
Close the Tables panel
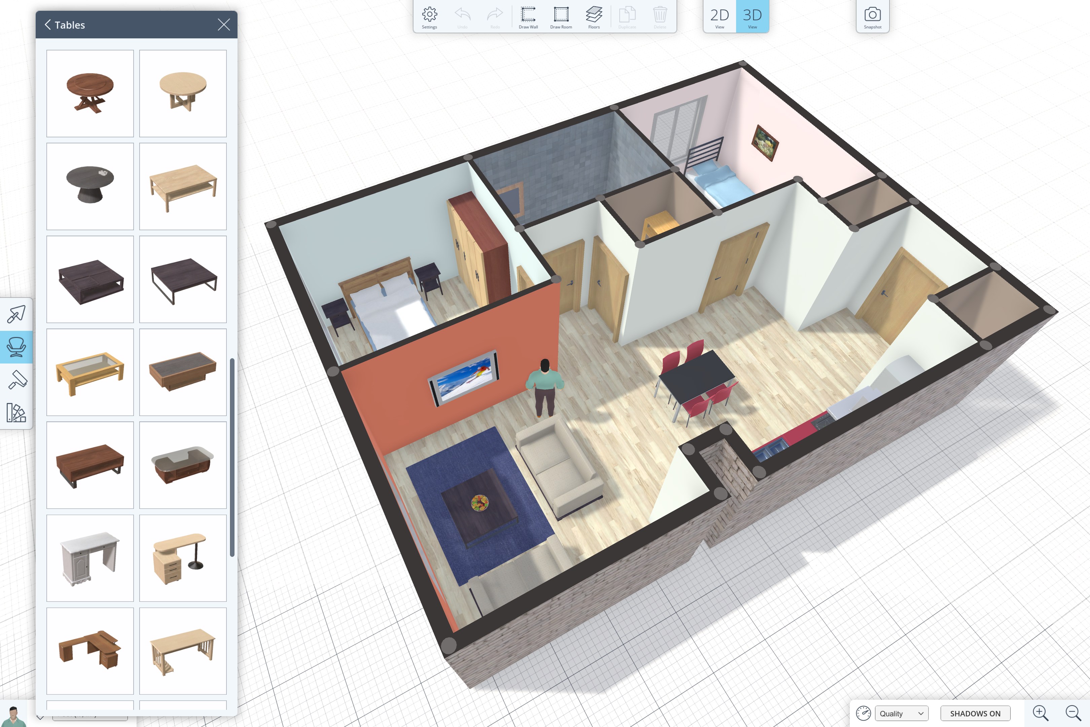[x=224, y=25]
